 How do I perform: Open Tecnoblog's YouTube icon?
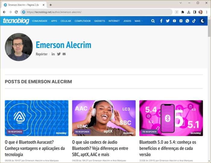pos(175,21)
